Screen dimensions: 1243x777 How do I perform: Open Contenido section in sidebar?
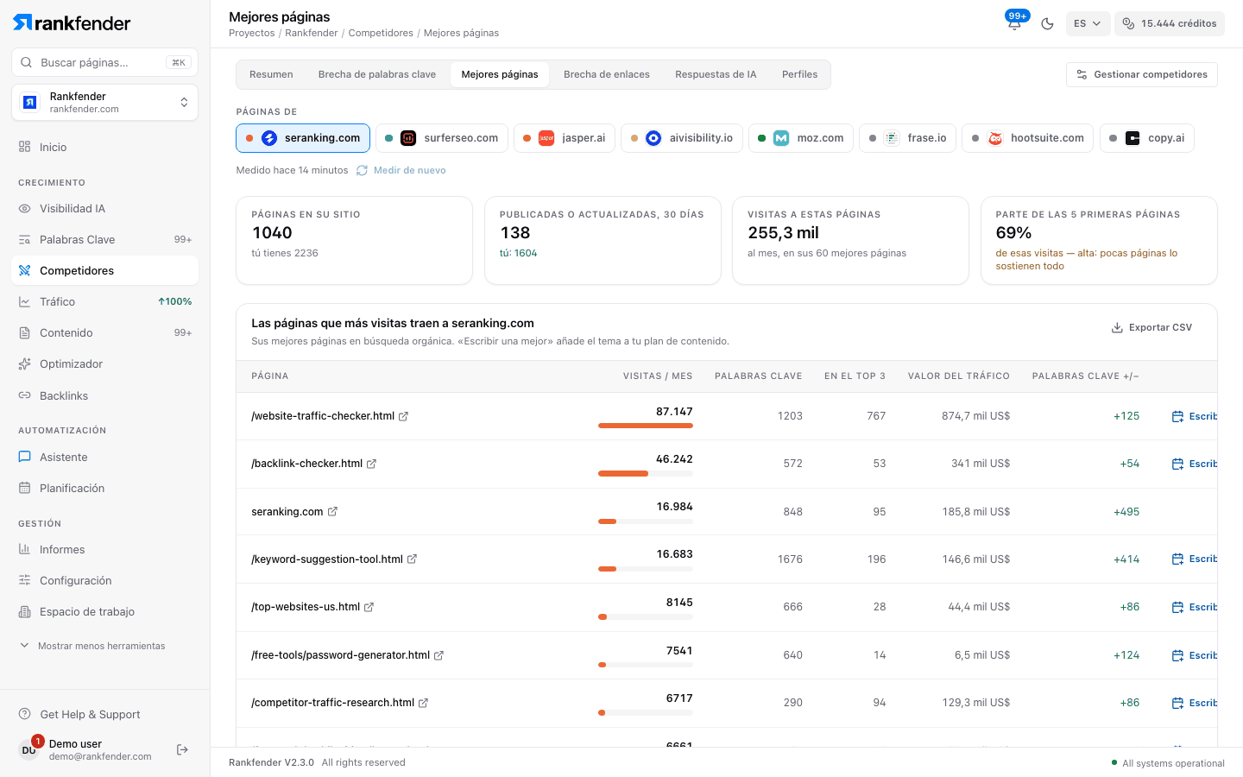[104, 332]
